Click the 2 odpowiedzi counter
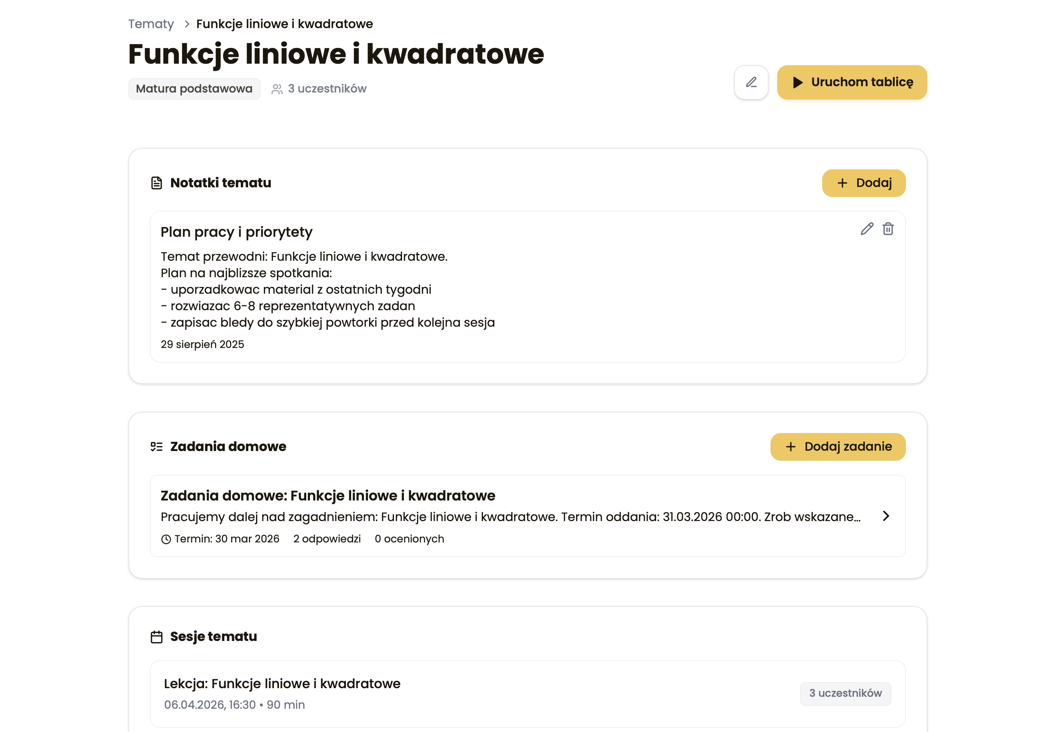1043x732 pixels. click(326, 539)
